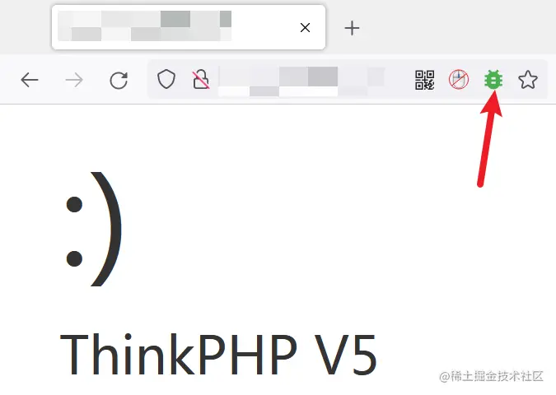Click the crossed-out mouse extension icon
The height and width of the screenshot is (395, 556).
point(459,79)
